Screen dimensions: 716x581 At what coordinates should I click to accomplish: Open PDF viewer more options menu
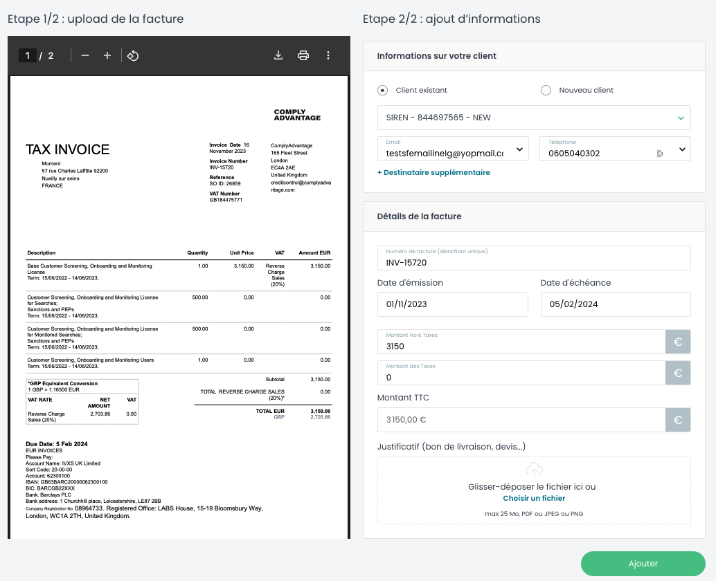click(328, 55)
